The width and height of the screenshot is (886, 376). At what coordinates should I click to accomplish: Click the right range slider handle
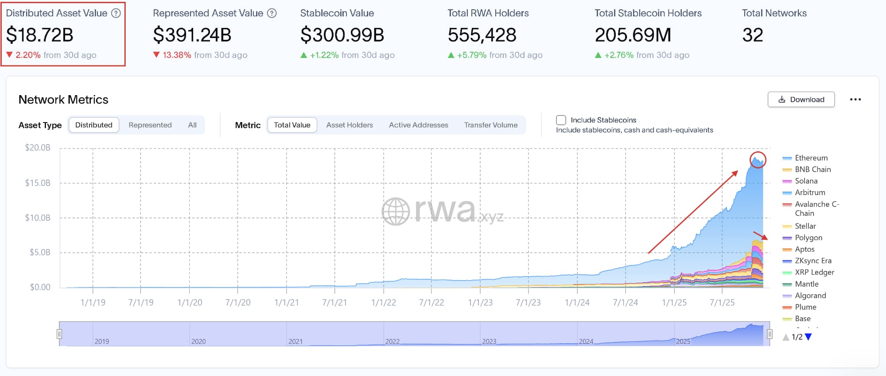pyautogui.click(x=770, y=334)
